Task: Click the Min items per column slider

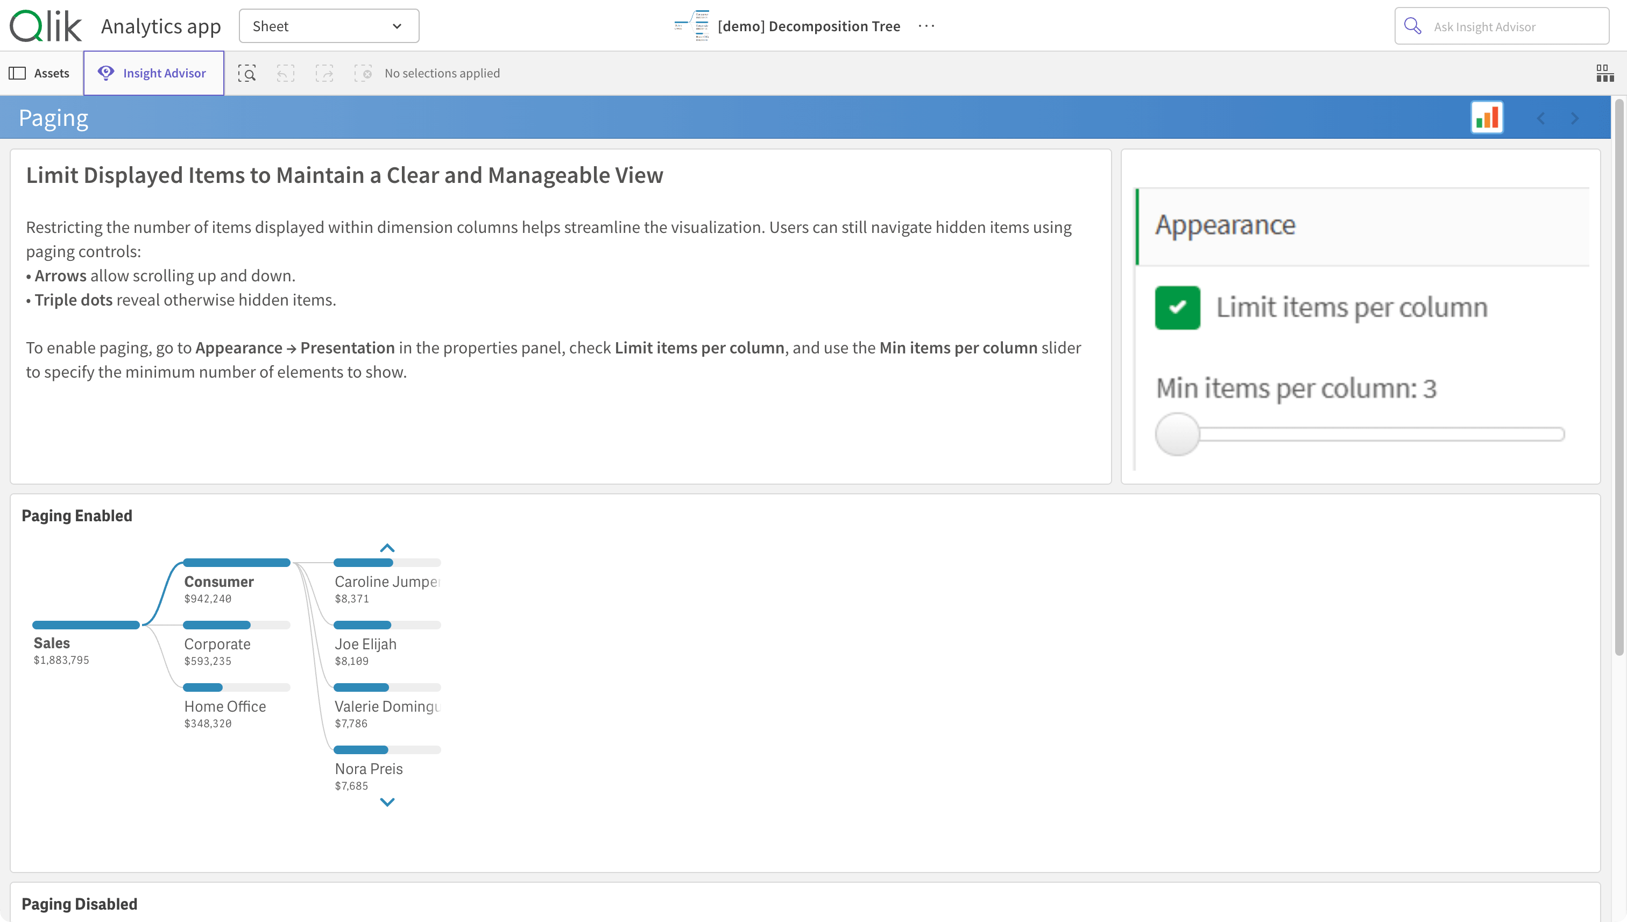Action: 1177,435
